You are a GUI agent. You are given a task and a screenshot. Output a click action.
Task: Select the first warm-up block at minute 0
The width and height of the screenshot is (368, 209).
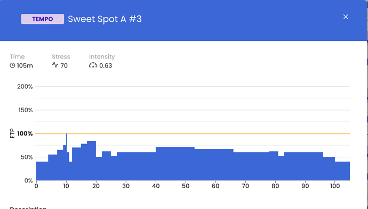[42, 171]
